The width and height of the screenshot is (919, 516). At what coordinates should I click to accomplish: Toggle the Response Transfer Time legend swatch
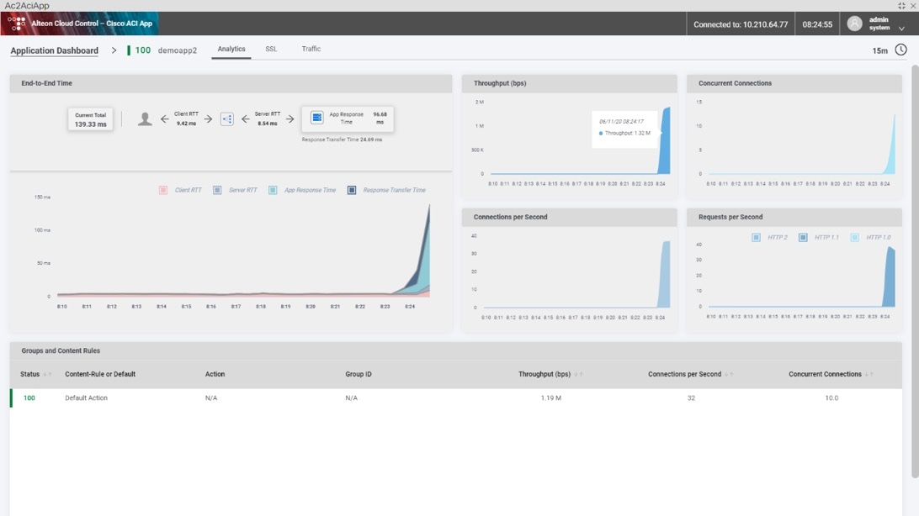352,190
